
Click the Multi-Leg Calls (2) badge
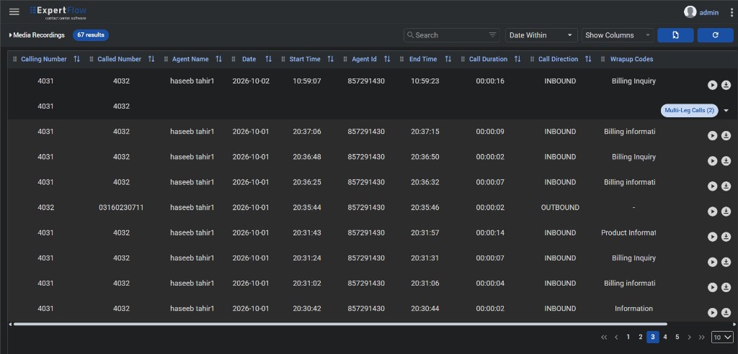click(x=690, y=111)
